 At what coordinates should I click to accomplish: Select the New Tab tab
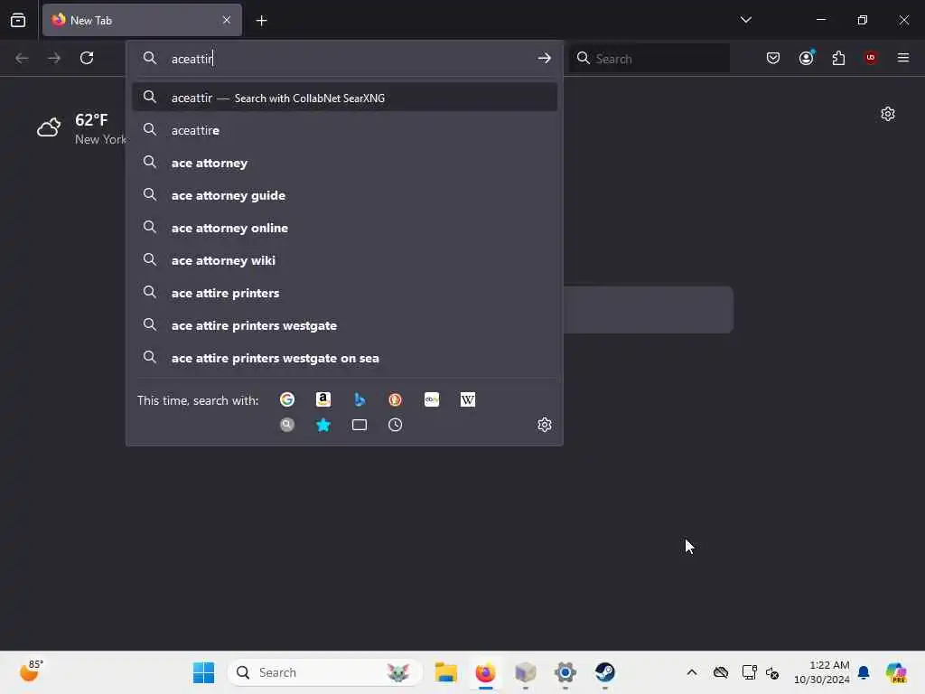pos(142,20)
